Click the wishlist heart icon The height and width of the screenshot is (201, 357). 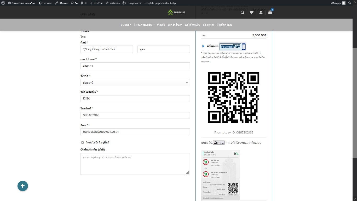pos(251,12)
